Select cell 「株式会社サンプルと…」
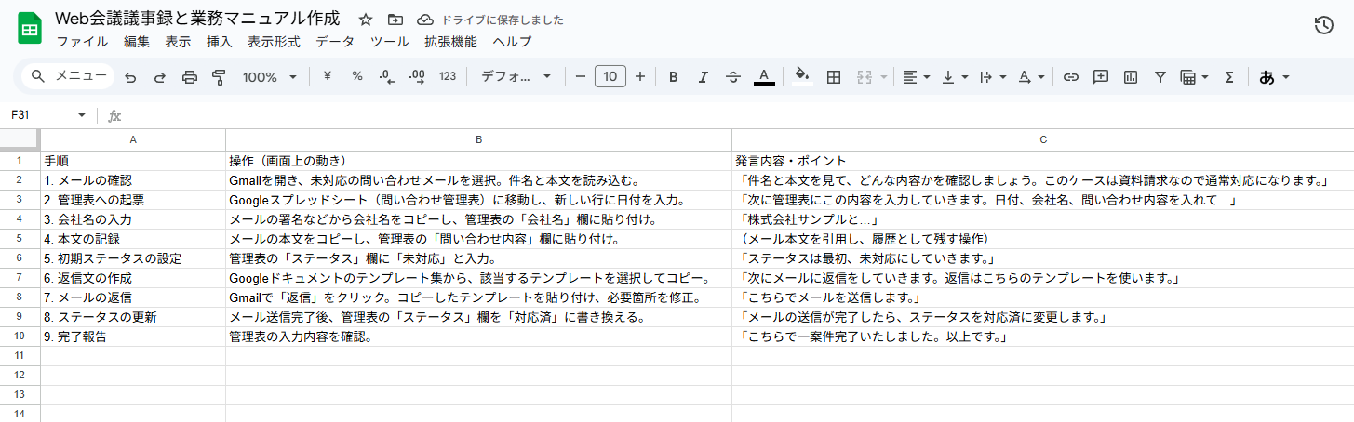Viewport: 1354px width, 422px height. click(1043, 219)
